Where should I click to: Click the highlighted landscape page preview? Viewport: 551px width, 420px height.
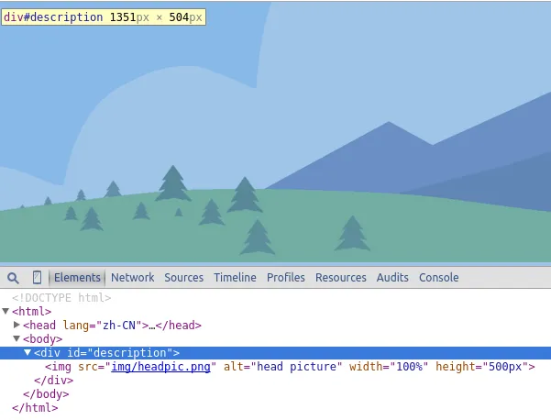click(275, 138)
